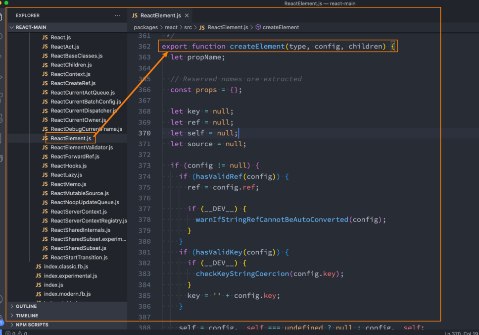479x335 pixels.
Task: Open ReactStartTransition.js file
Action: [79, 257]
